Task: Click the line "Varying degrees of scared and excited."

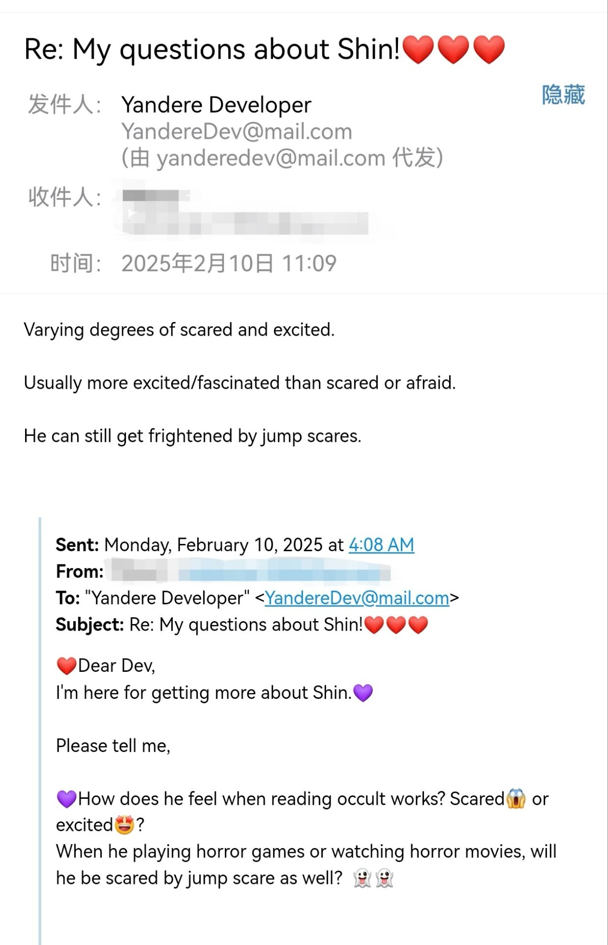Action: pyautogui.click(x=179, y=330)
